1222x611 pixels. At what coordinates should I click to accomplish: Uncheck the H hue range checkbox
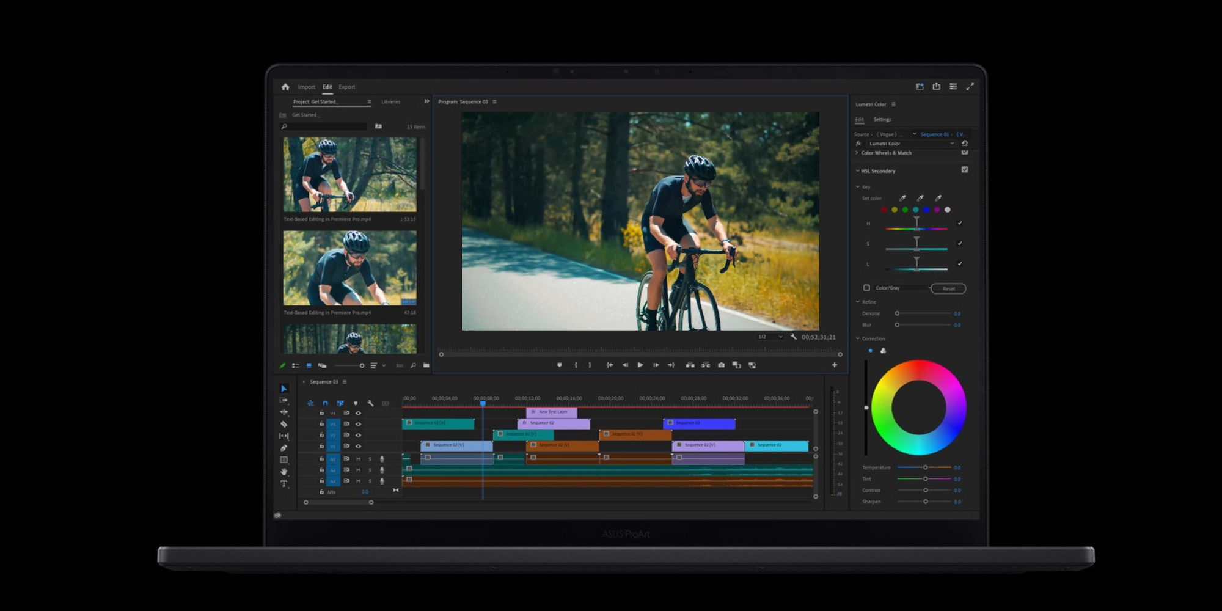click(960, 223)
